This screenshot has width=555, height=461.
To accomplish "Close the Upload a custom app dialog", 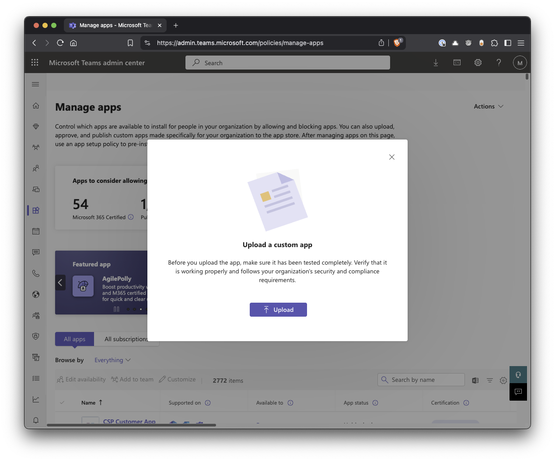I will pyautogui.click(x=391, y=157).
